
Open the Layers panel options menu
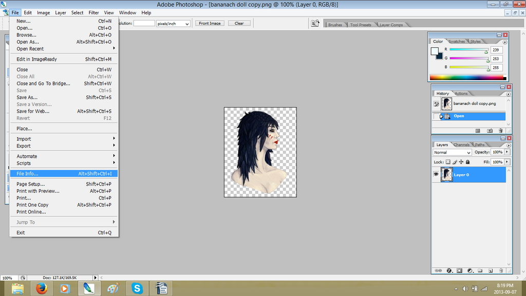point(509,145)
